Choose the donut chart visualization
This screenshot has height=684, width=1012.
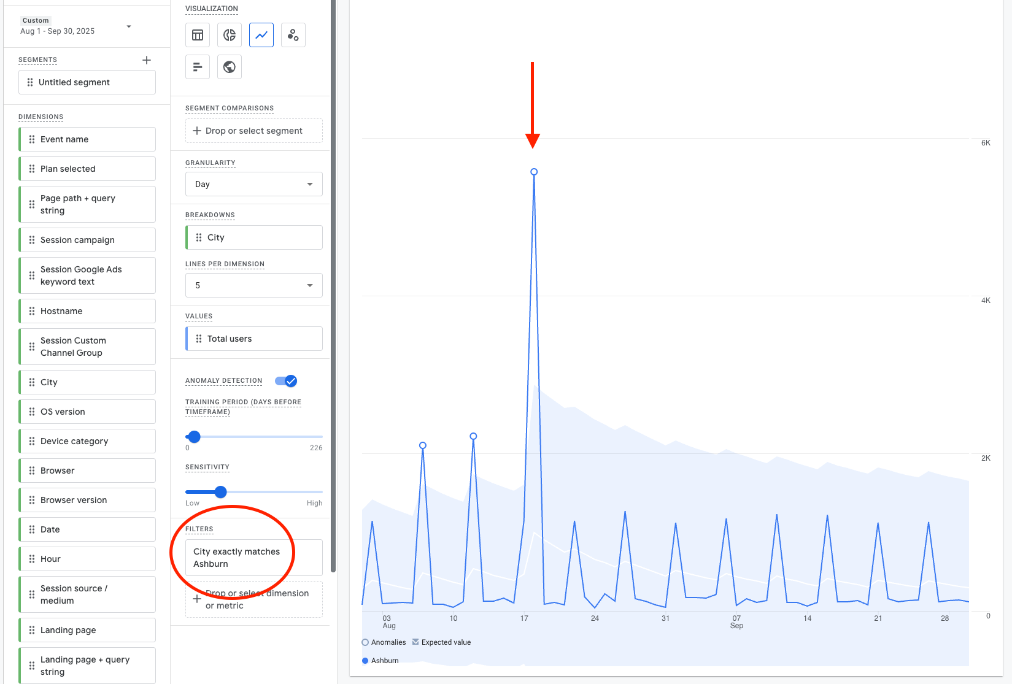(x=230, y=35)
